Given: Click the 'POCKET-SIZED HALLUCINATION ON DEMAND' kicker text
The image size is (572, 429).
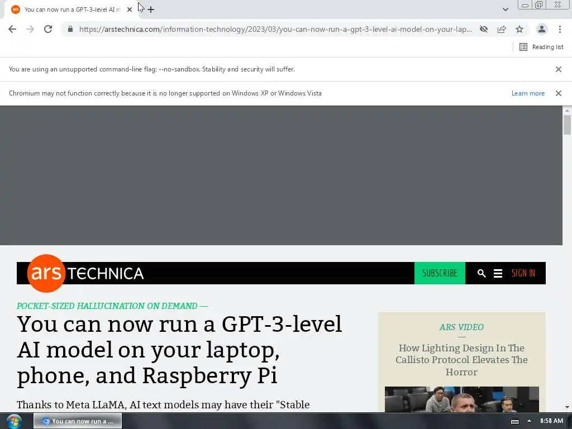Looking at the screenshot, I should point(112,306).
